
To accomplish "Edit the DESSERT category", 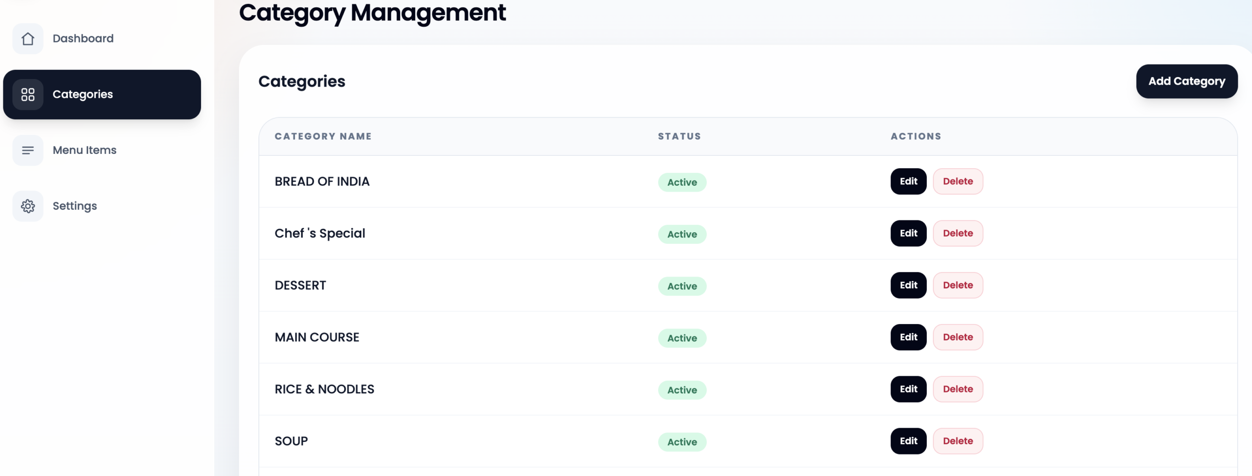I will click(908, 285).
